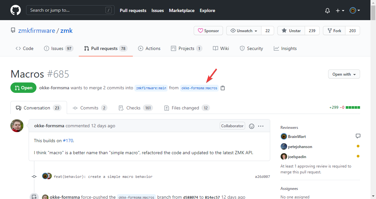376x199 pixels.
Task: Click the Insights graph icon
Action: pyautogui.click(x=275, y=48)
